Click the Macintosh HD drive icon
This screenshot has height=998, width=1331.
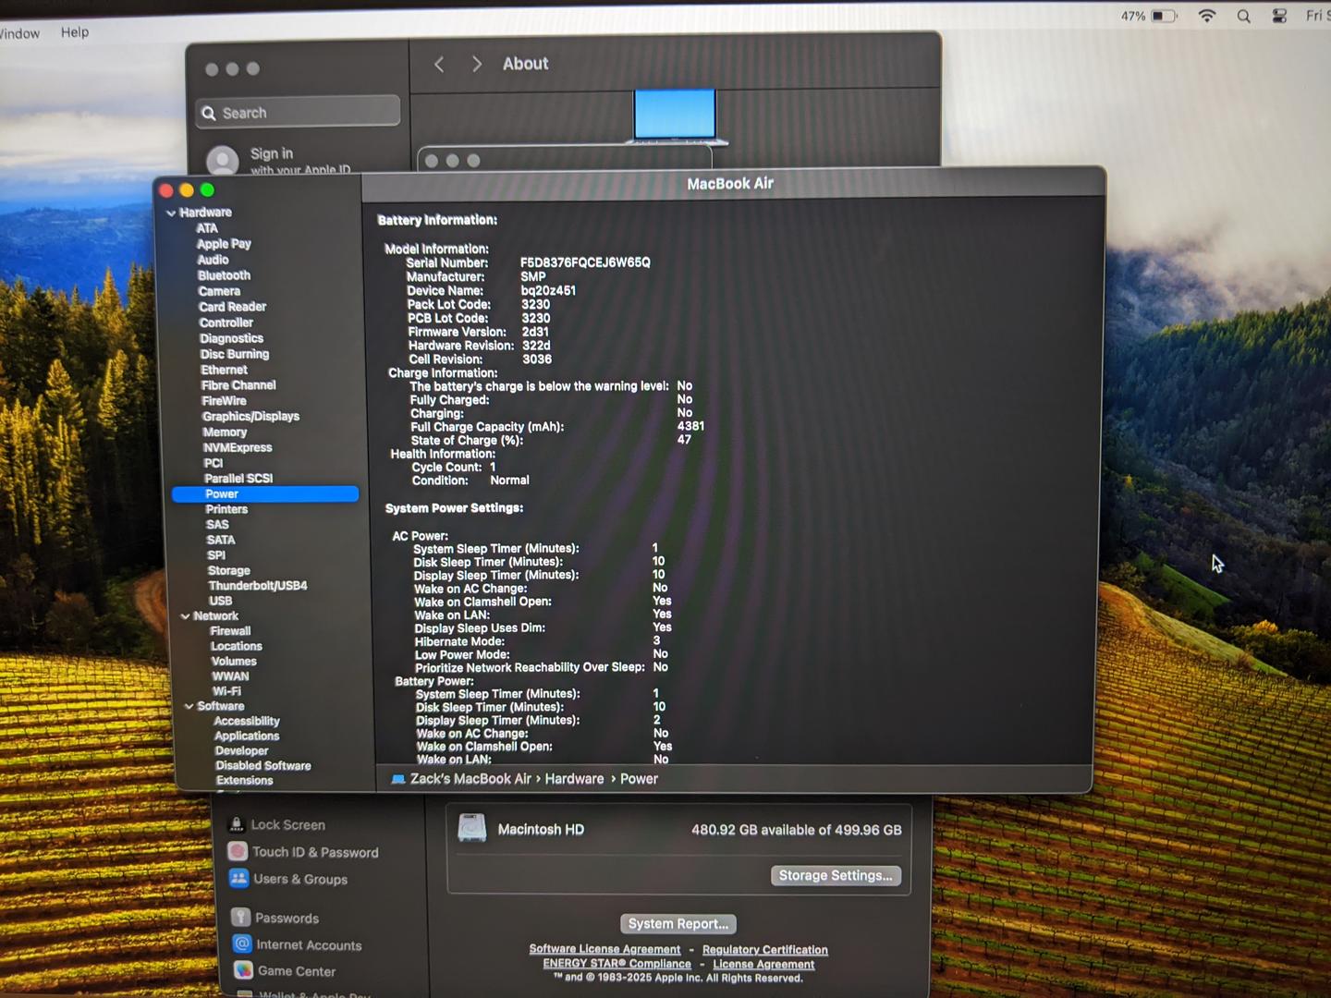point(472,829)
